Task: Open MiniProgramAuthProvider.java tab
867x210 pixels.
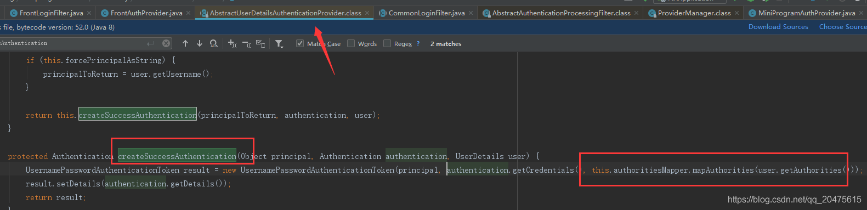Action: click(807, 13)
